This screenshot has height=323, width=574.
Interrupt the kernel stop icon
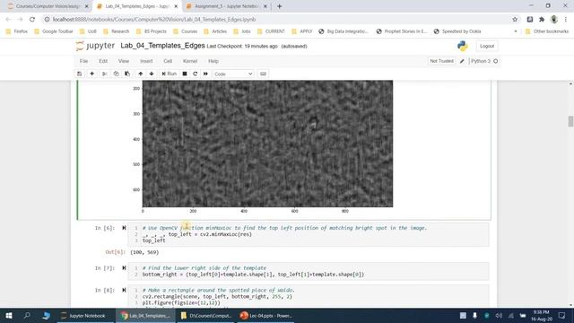[x=185, y=74]
